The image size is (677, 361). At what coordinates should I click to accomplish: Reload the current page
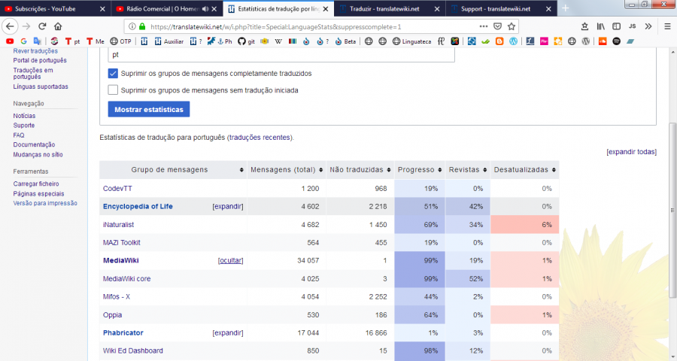(x=42, y=26)
